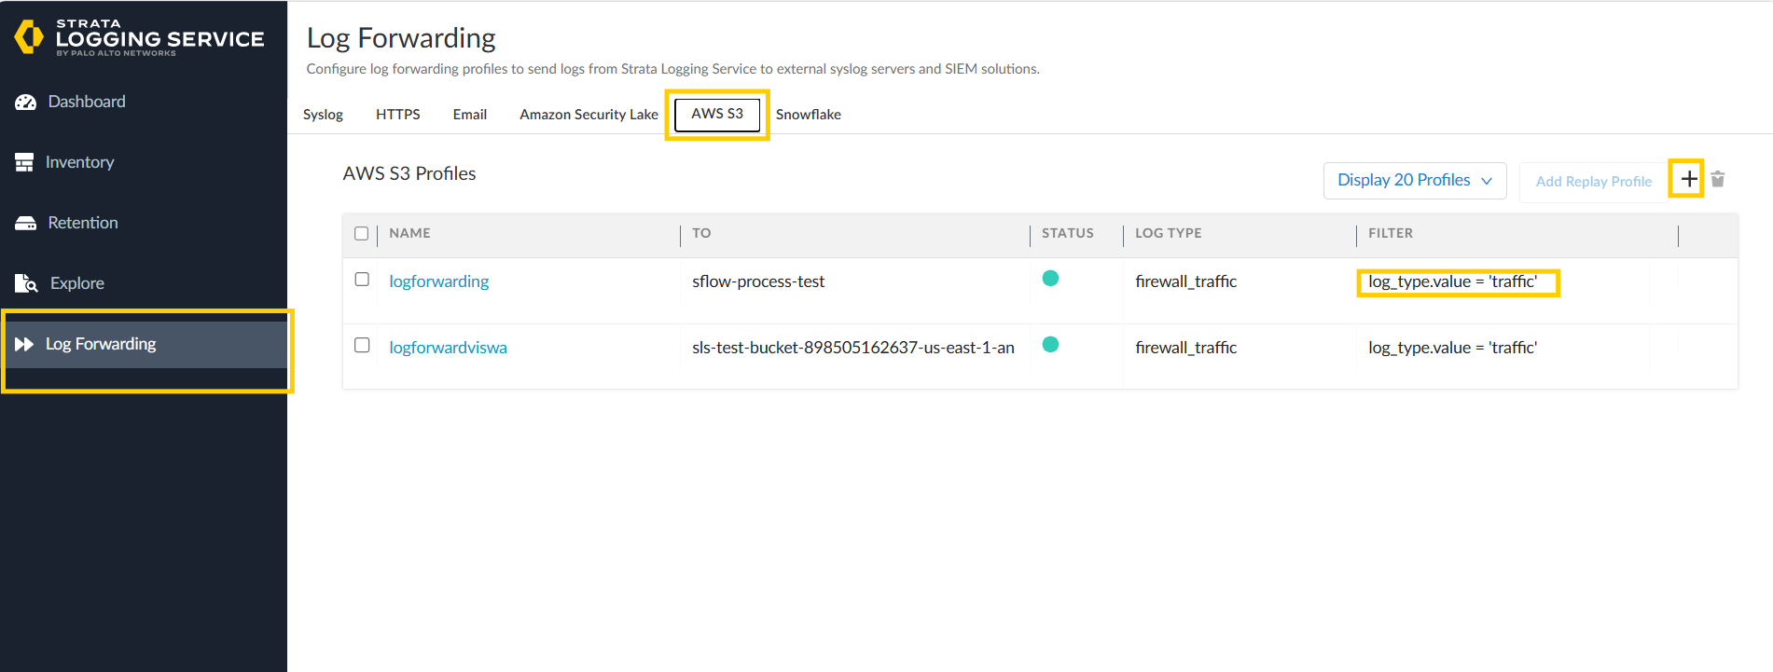Click the Explore search-document icon
This screenshot has width=1773, height=672.
coord(26,283)
